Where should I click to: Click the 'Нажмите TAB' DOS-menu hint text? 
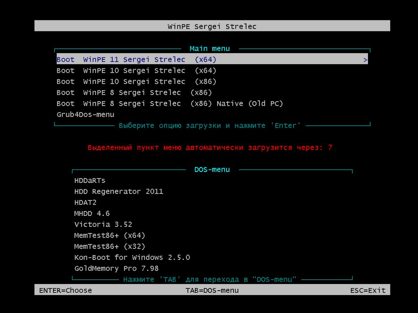tap(210, 280)
